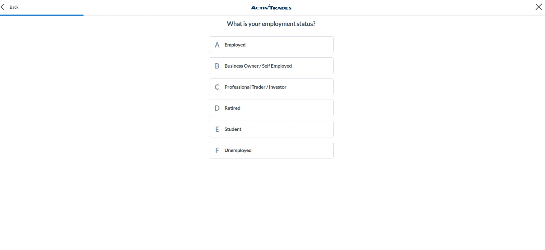Choose the Student employment status
This screenshot has height=250, width=545.
coord(271,129)
